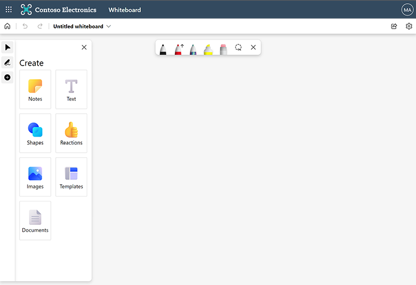Open the Shapes option

point(35,133)
